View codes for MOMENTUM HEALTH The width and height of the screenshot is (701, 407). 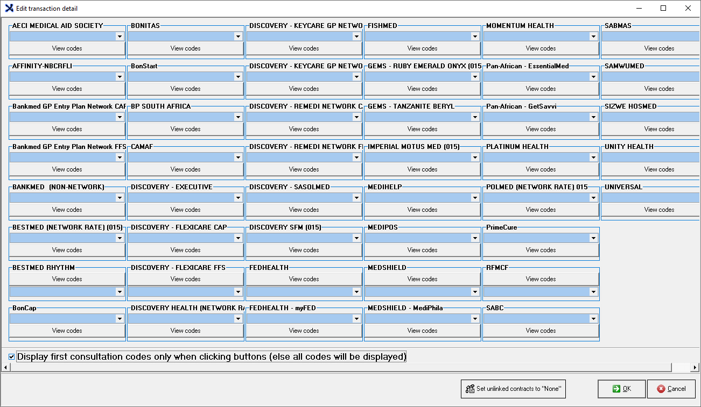point(541,48)
